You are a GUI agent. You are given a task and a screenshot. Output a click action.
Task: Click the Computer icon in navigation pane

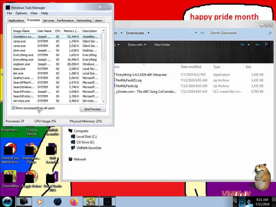point(71,131)
